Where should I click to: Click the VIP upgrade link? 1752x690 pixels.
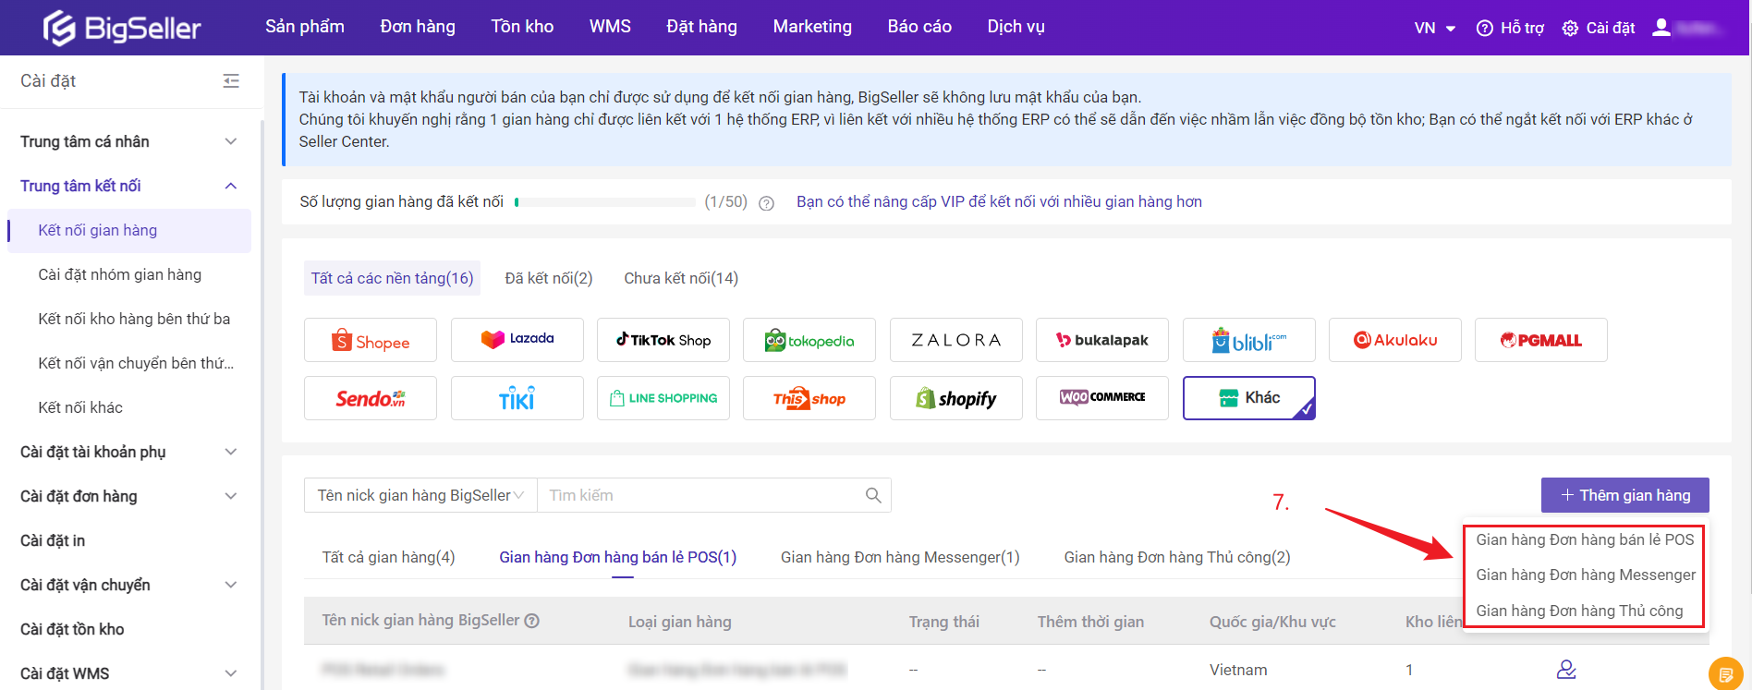999,201
